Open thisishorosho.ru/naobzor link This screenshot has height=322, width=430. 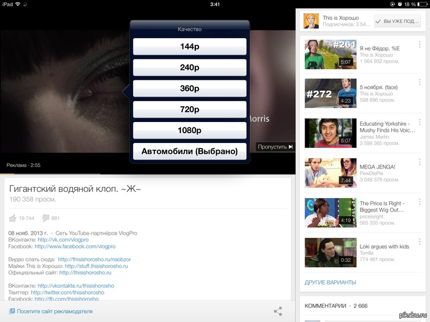point(95,259)
